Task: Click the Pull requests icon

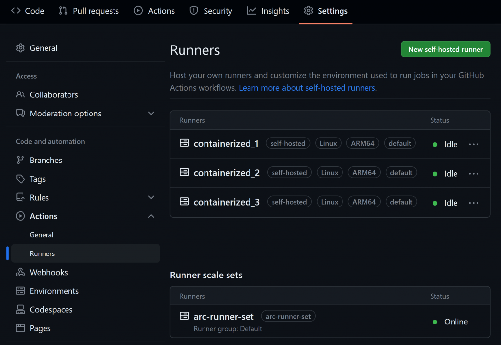Action: pos(63,11)
